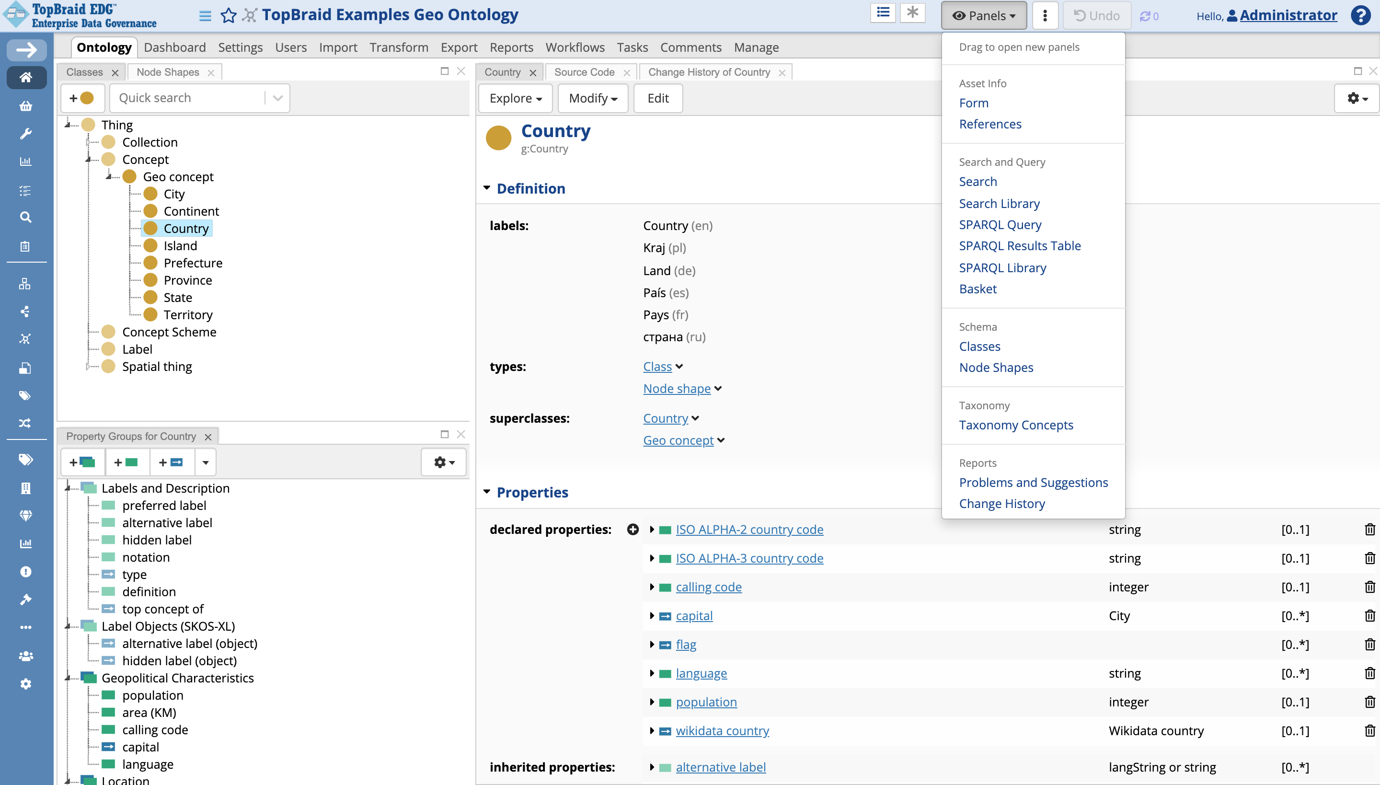Open the clipboard panel from the sidebar
Viewport: 1380px width, 785px height.
click(26, 246)
